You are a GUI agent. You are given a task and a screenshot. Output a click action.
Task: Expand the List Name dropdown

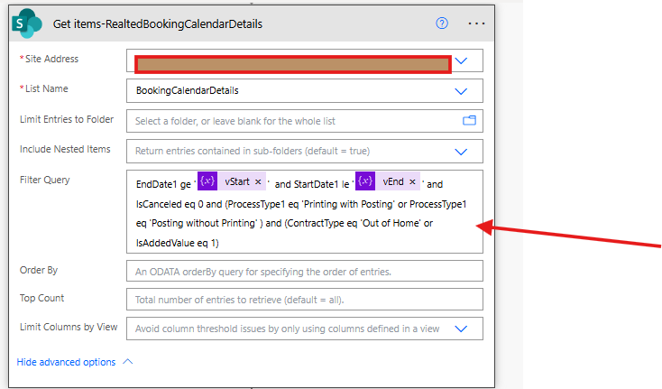pos(461,91)
